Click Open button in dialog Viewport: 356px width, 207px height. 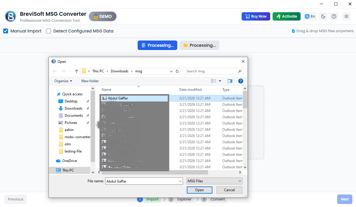coord(200,190)
